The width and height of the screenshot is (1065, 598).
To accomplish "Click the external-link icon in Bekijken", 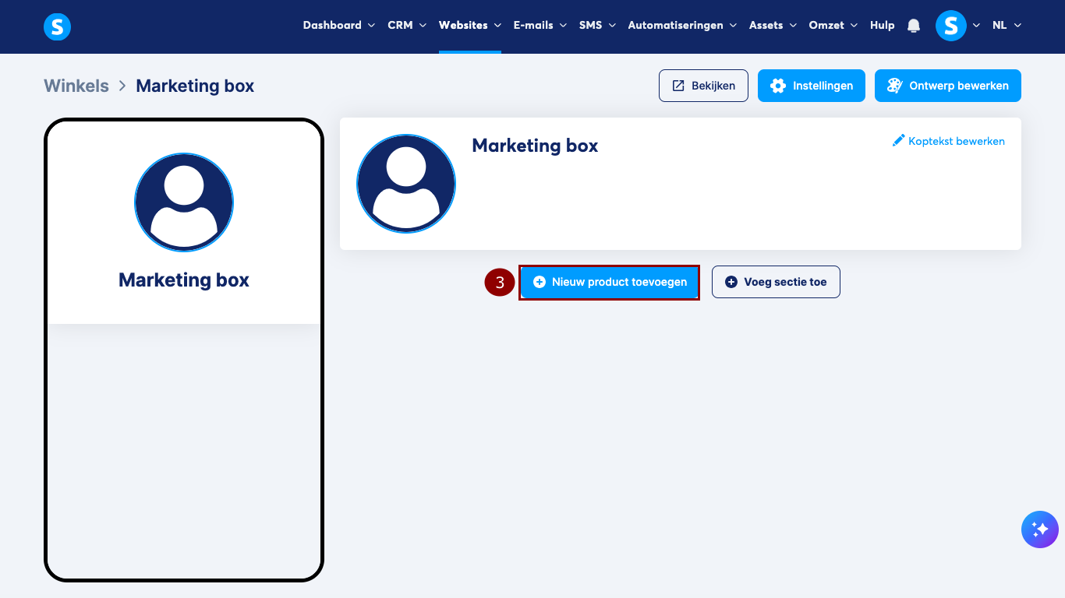I will click(x=678, y=86).
